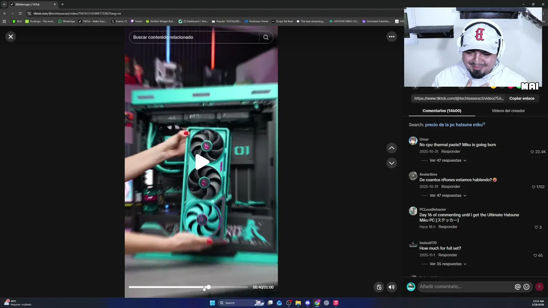Click Responder on Omar's comment
The height and width of the screenshot is (308, 548).
pyautogui.click(x=451, y=151)
